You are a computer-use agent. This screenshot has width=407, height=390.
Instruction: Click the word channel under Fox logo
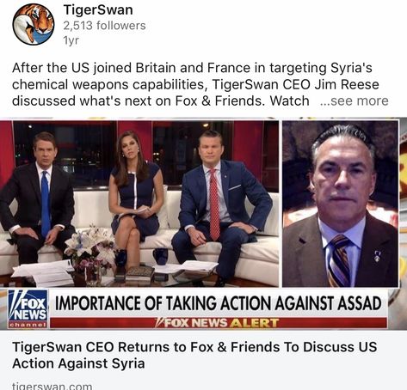point(28,325)
